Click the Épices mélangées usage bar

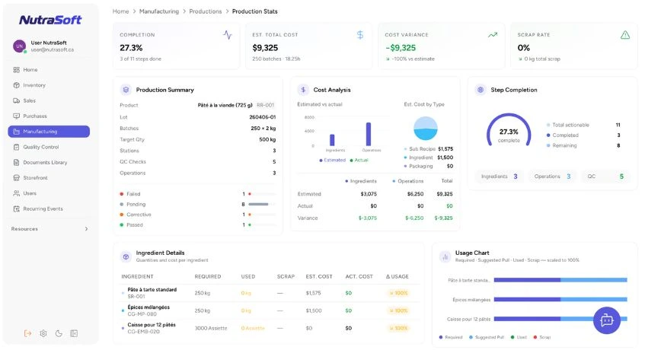560,300
